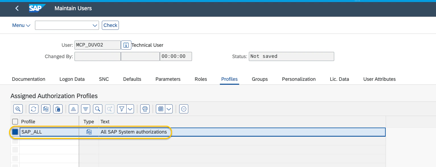Viewport: 436px width, 167px height.
Task: Switch to the Documentation tab
Action: (x=28, y=79)
